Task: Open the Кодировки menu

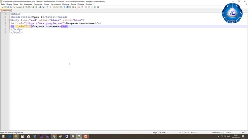Action: (x=28, y=4)
